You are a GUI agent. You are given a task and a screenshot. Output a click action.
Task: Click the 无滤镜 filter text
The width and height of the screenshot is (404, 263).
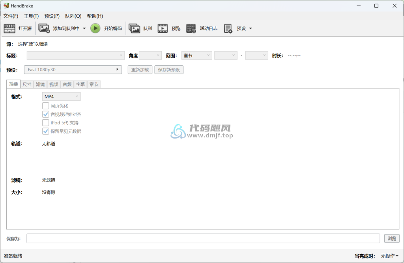(49, 180)
